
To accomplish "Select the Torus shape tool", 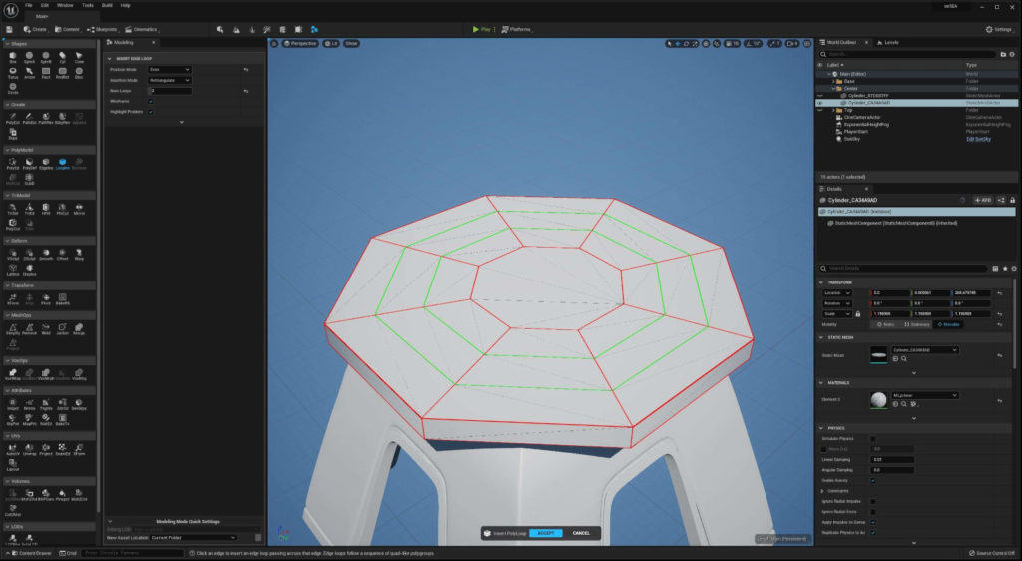I will coord(12,72).
